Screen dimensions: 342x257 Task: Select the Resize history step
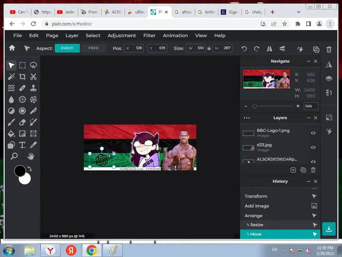pos(280,225)
